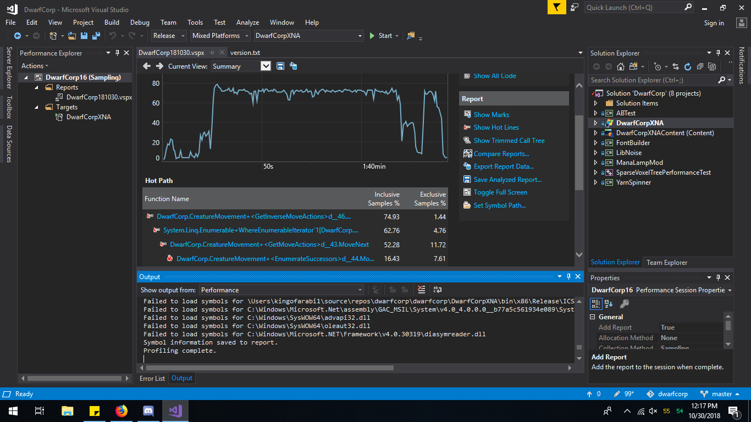Toggle Word Wrap in Output panel
The height and width of the screenshot is (422, 751).
pos(438,290)
